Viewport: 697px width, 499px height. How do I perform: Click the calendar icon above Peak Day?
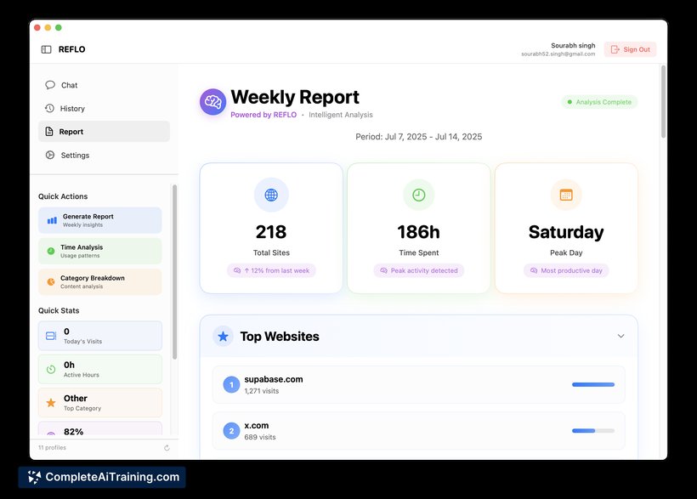(566, 195)
